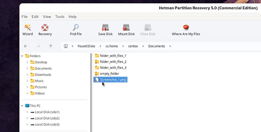The image size is (261, 132).
Task: Collapse the This PC section
Action: click(x=22, y=106)
